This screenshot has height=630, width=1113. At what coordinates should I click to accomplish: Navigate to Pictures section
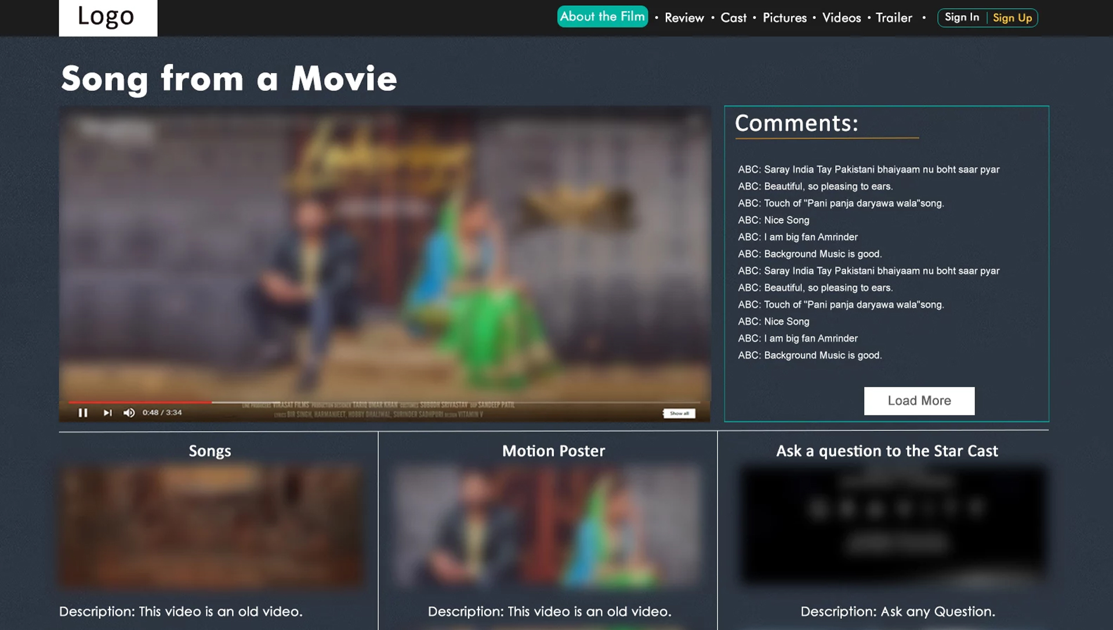pyautogui.click(x=784, y=18)
